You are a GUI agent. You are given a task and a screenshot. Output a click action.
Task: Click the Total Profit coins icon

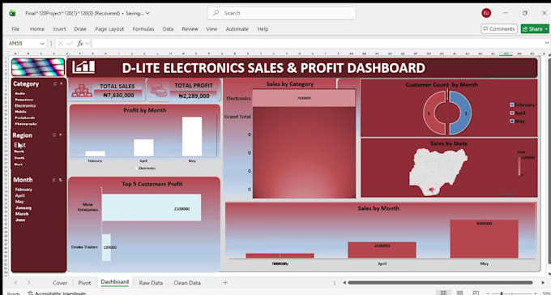(x=159, y=90)
